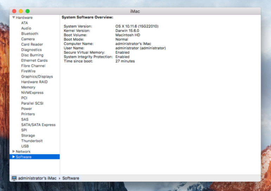Click the "Boot Mode:" label
The height and width of the screenshot is (191, 271).
click(74, 39)
